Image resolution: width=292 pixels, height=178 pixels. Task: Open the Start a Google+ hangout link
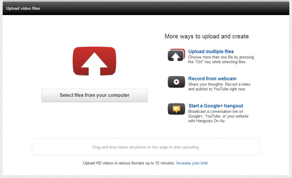point(216,106)
